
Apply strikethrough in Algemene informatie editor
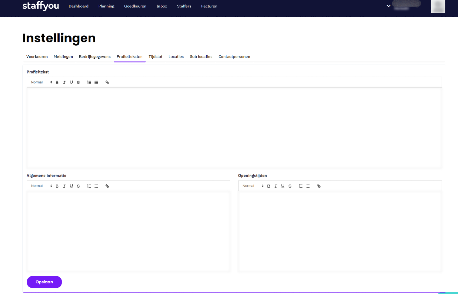point(78,186)
